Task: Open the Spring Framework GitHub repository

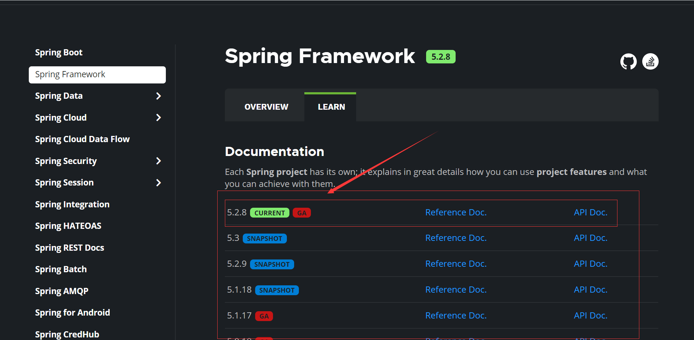Action: tap(628, 61)
